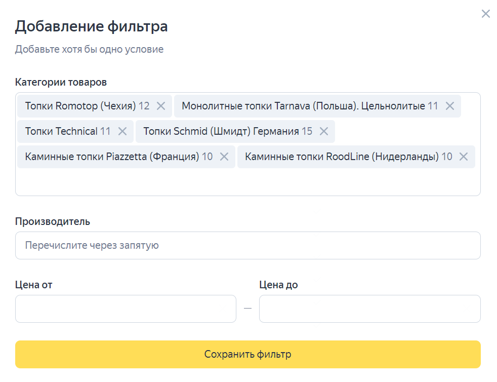
Task: Remove the Топки Schmid (Шмидт) Германия tag
Action: [324, 131]
